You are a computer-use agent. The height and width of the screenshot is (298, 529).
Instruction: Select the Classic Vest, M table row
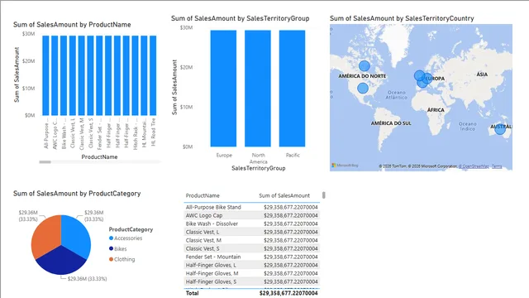coord(251,240)
